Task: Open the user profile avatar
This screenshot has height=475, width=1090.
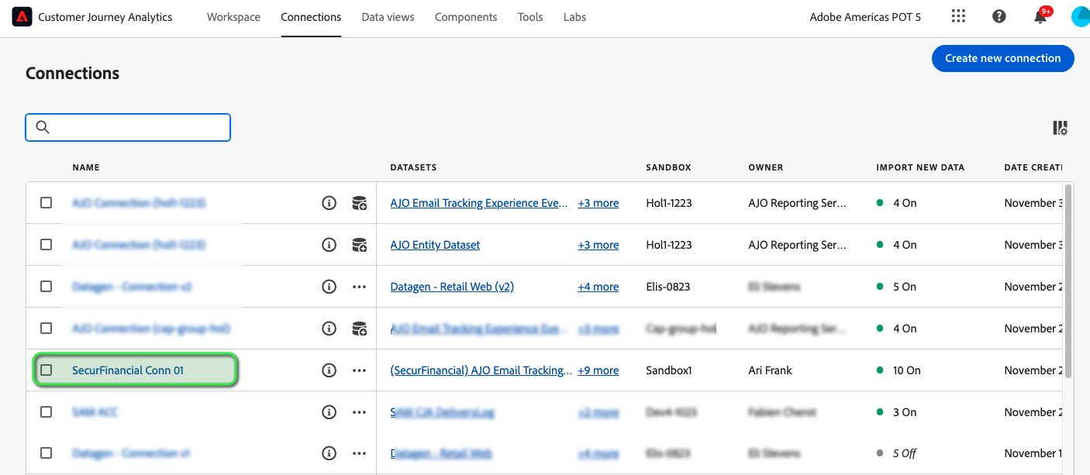Action: pos(1081,17)
